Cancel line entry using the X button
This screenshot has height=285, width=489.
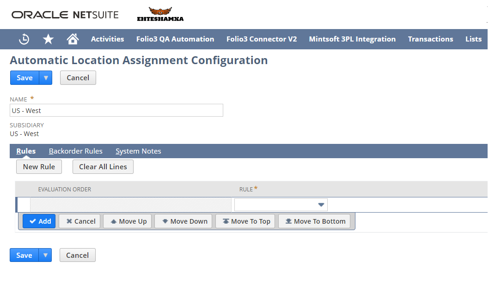click(79, 221)
